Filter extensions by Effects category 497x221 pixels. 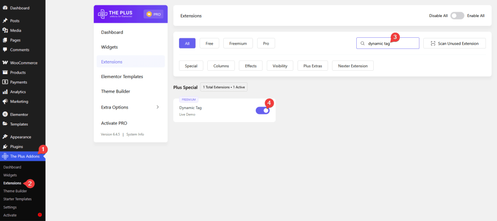[251, 66]
